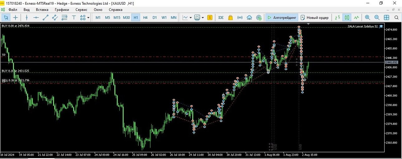
Task: Click the ZALA Lancet Izdeliye 52 expert label
Action: click(x=362, y=26)
